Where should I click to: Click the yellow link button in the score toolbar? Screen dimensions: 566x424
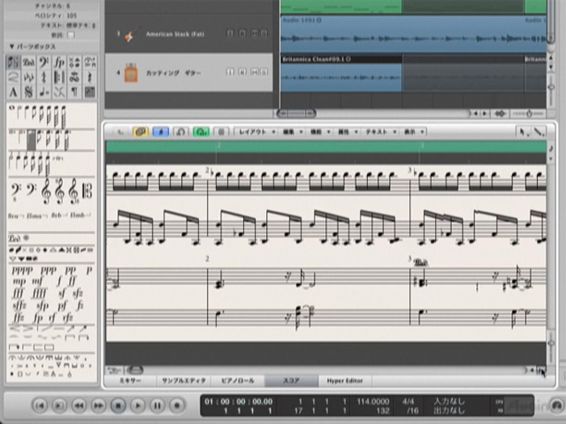pos(140,131)
